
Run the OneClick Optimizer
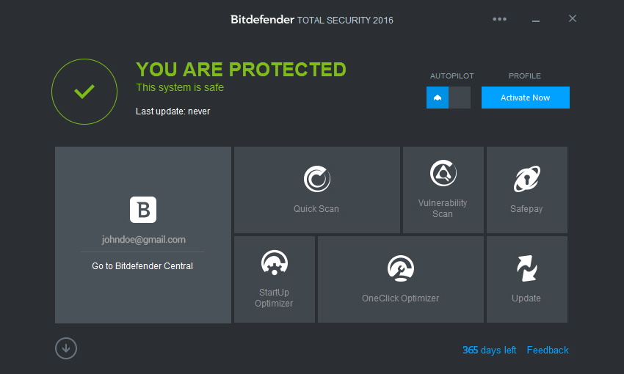[401, 279]
